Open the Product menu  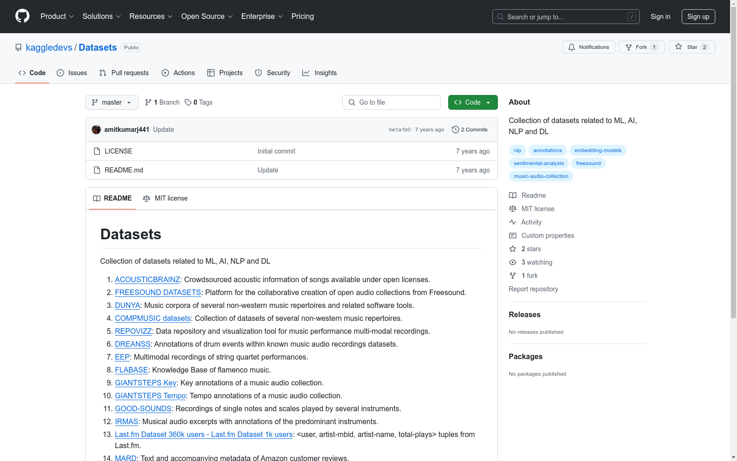(57, 17)
